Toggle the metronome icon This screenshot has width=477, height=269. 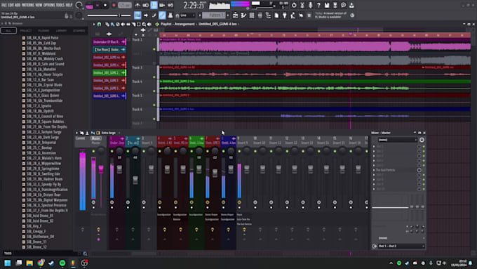click(x=137, y=5)
